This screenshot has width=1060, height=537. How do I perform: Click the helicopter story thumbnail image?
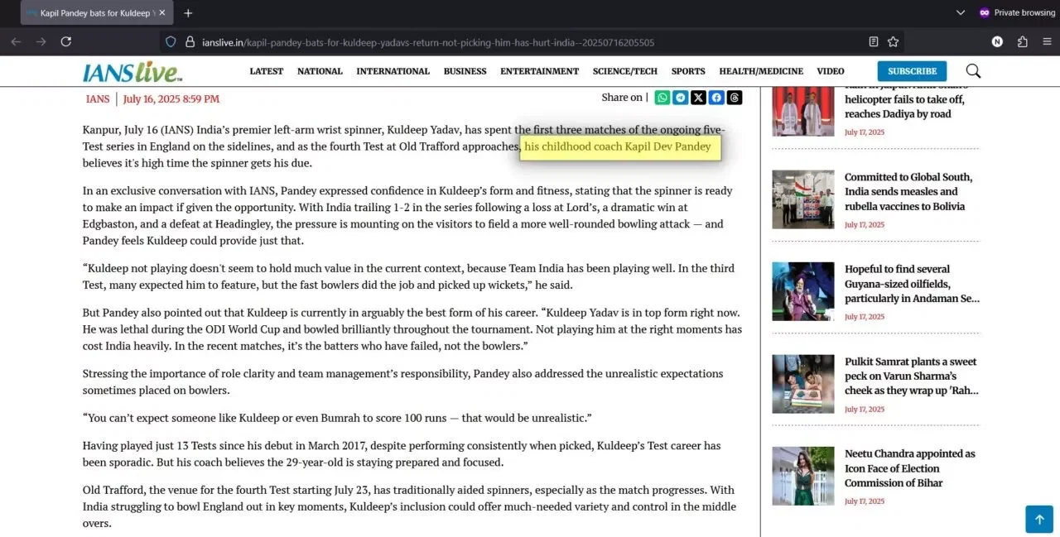tap(803, 111)
